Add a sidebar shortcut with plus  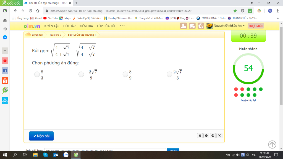[5, 51]
